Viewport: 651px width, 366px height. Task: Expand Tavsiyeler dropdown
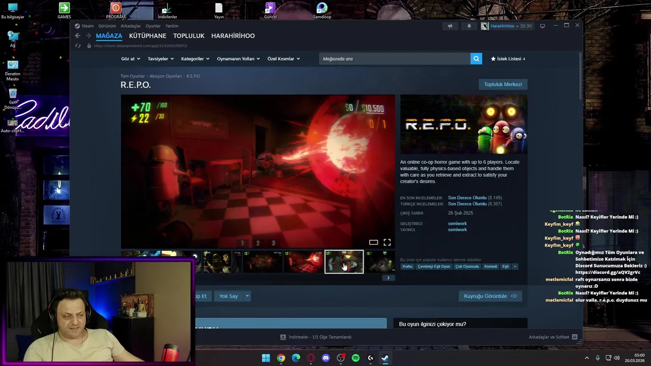tap(161, 58)
